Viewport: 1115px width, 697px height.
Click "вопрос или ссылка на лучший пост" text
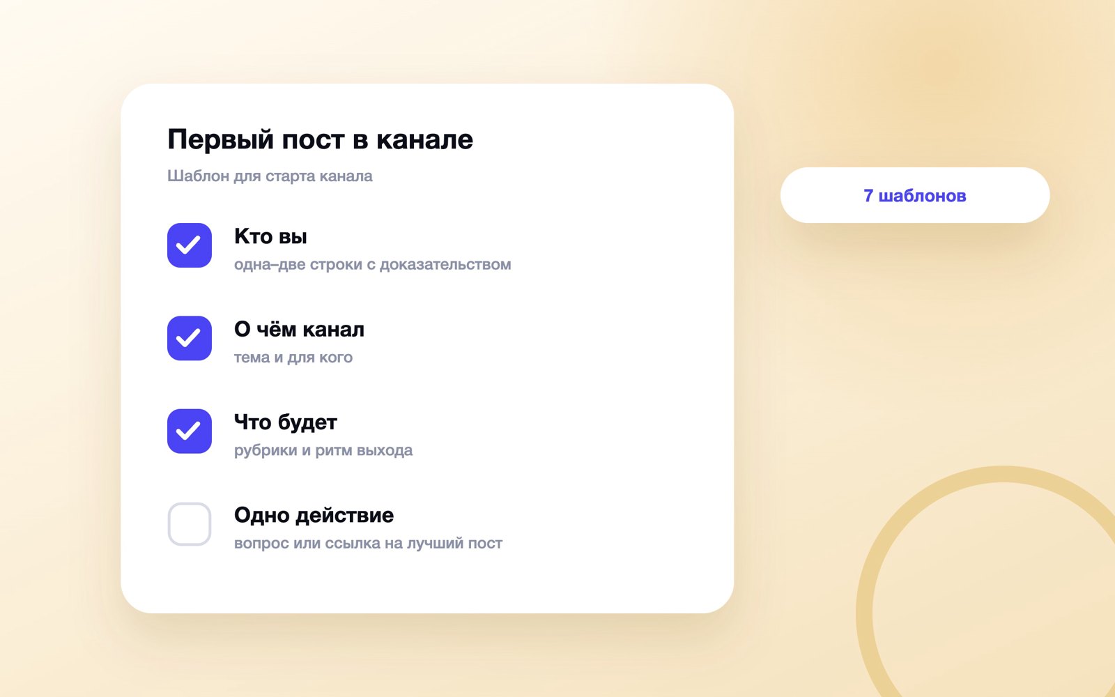pyautogui.click(x=368, y=543)
